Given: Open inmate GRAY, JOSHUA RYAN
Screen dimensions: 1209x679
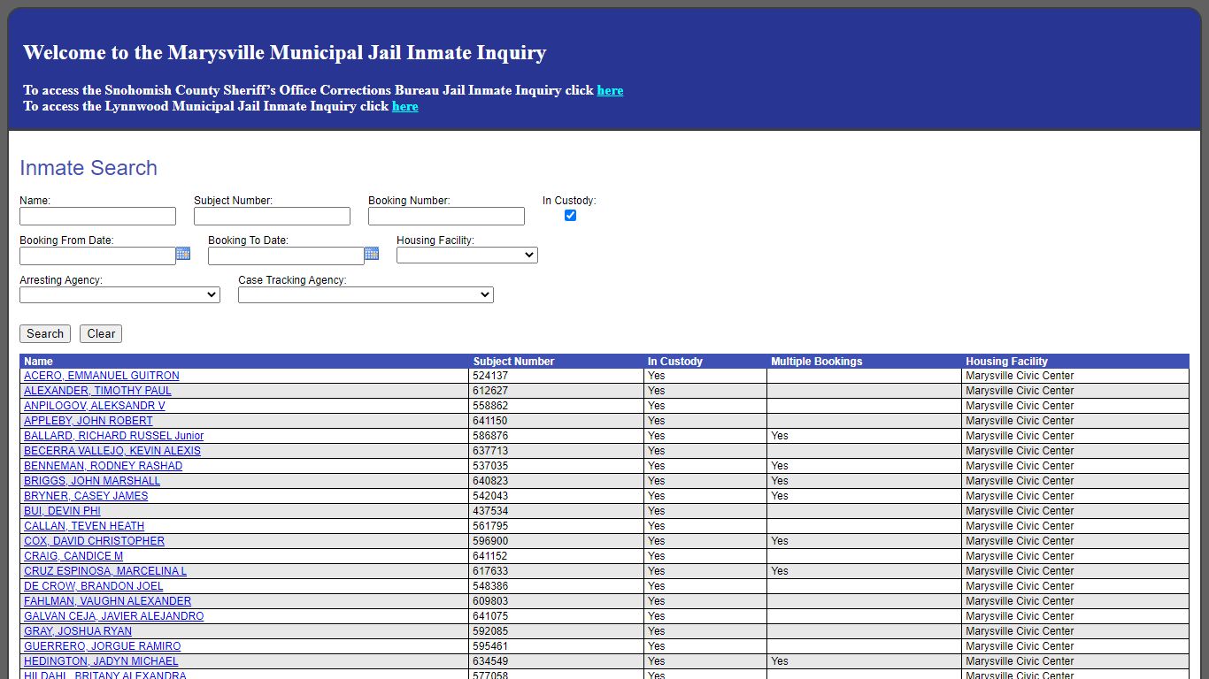Looking at the screenshot, I should click(x=78, y=631).
